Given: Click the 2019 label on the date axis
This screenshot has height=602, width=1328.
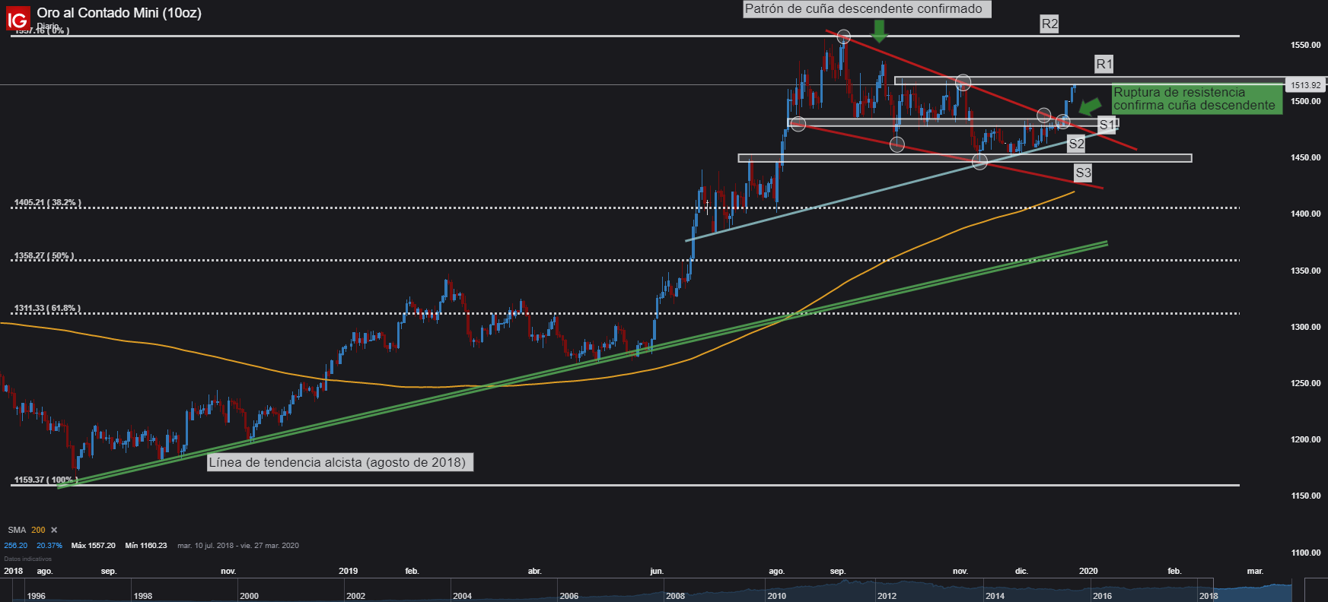Looking at the screenshot, I should click(x=348, y=571).
